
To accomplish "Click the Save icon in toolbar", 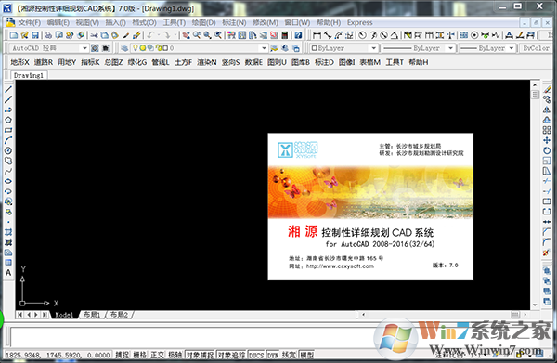I will pos(35,35).
